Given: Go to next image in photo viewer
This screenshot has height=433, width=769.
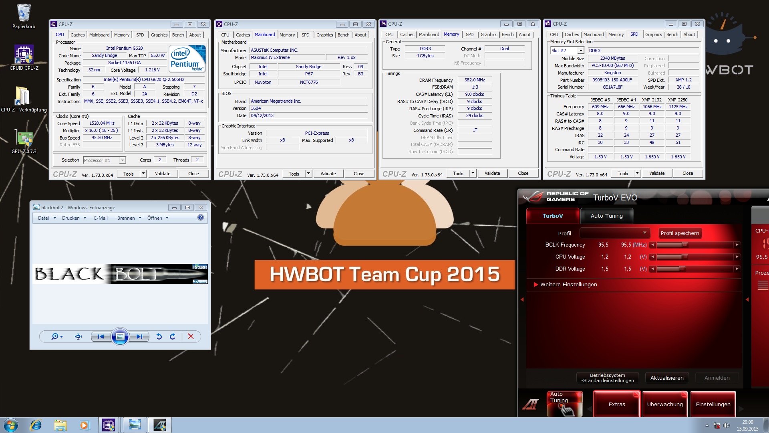Looking at the screenshot, I should [x=139, y=336].
